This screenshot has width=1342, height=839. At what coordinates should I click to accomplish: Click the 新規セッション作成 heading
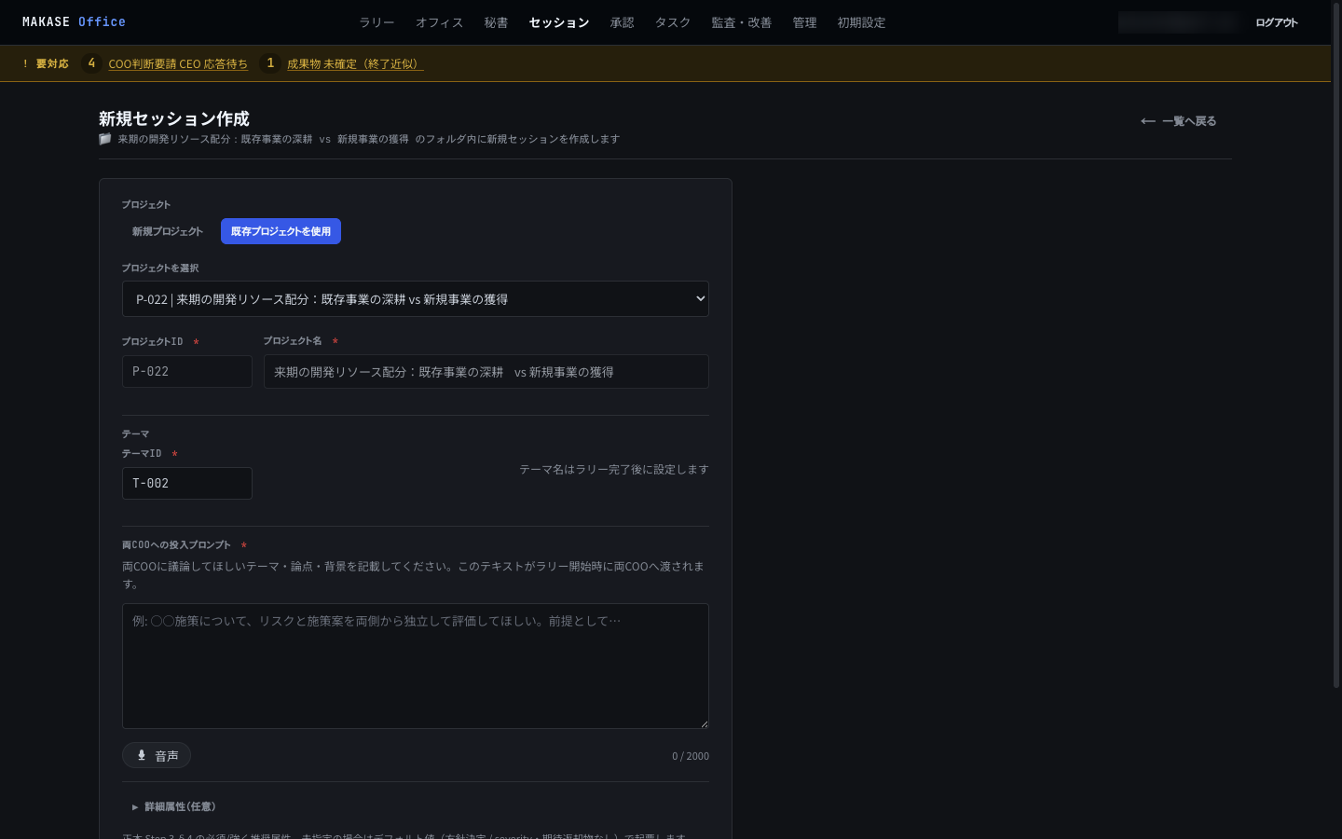[x=174, y=118]
